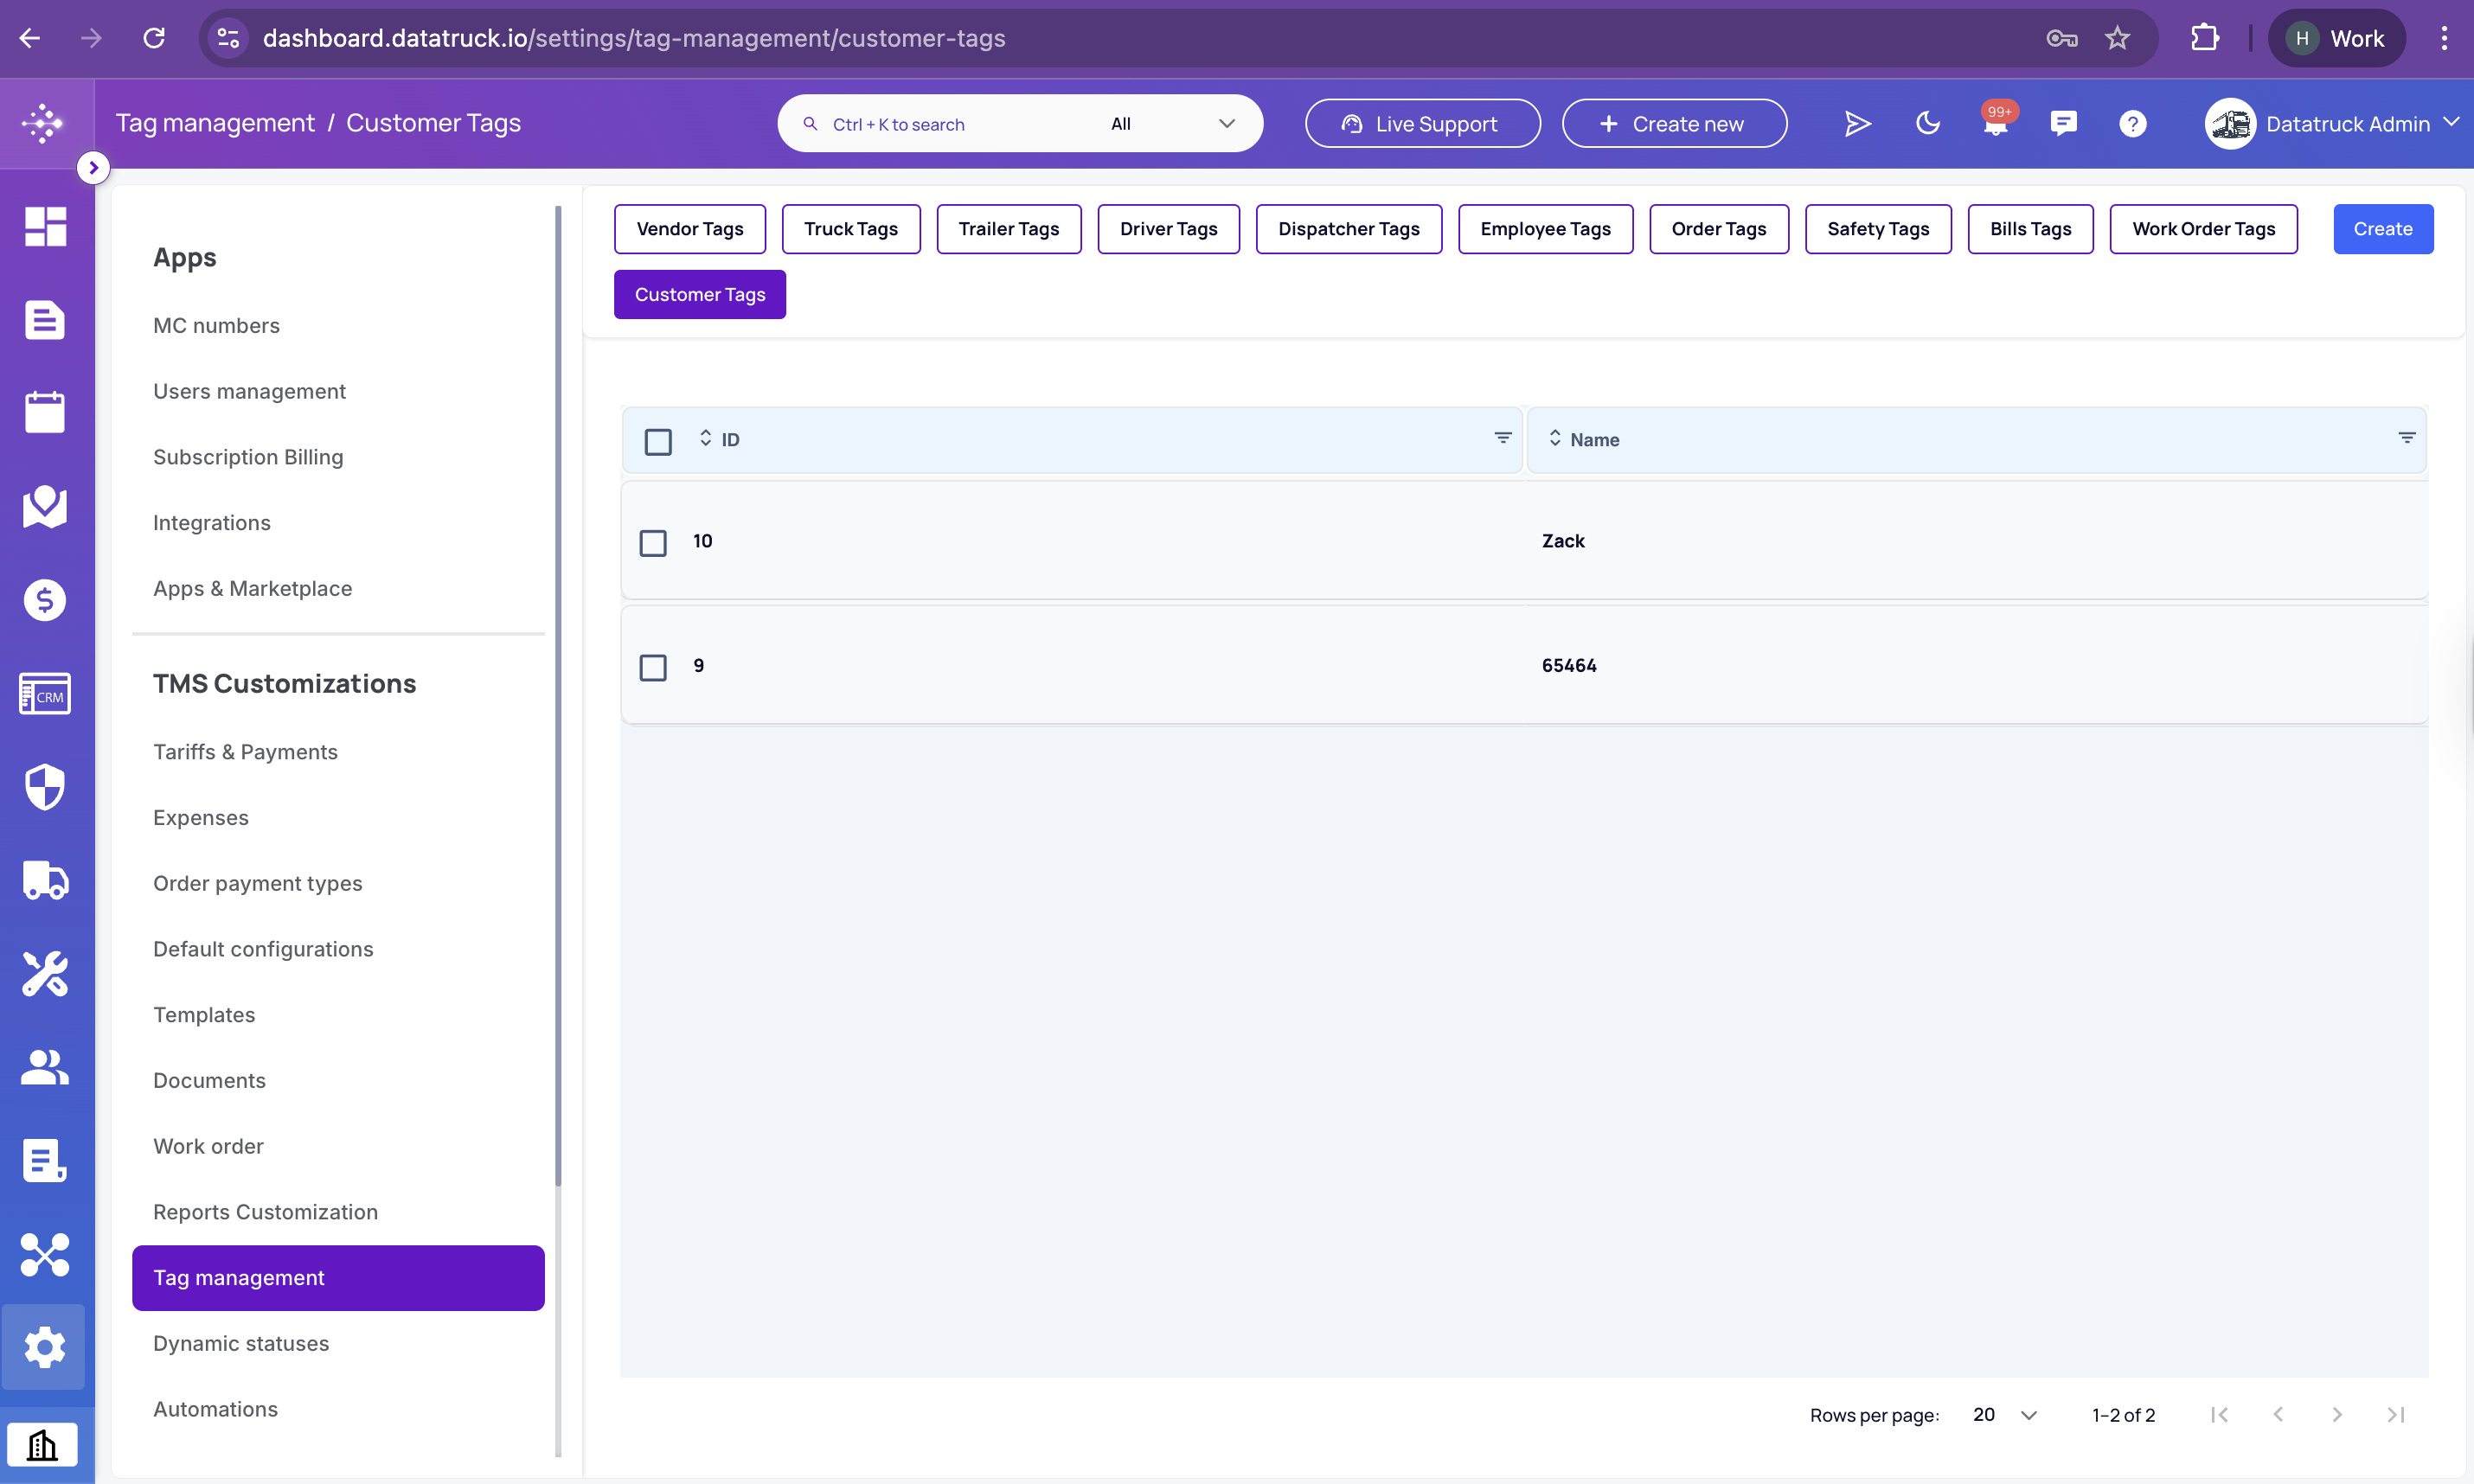Open the map pin icon in sidebar
2474x1484 pixels.
click(45, 506)
